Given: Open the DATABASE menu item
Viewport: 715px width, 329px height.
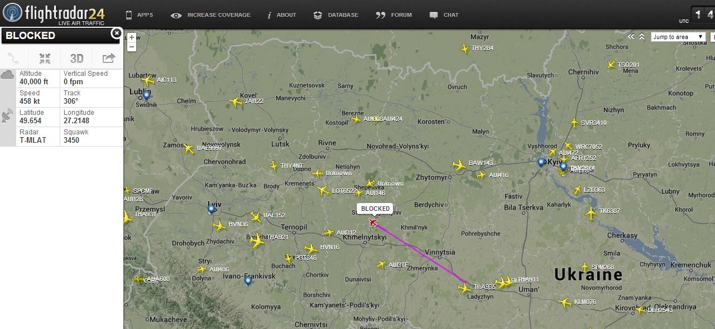Looking at the screenshot, I should point(336,15).
